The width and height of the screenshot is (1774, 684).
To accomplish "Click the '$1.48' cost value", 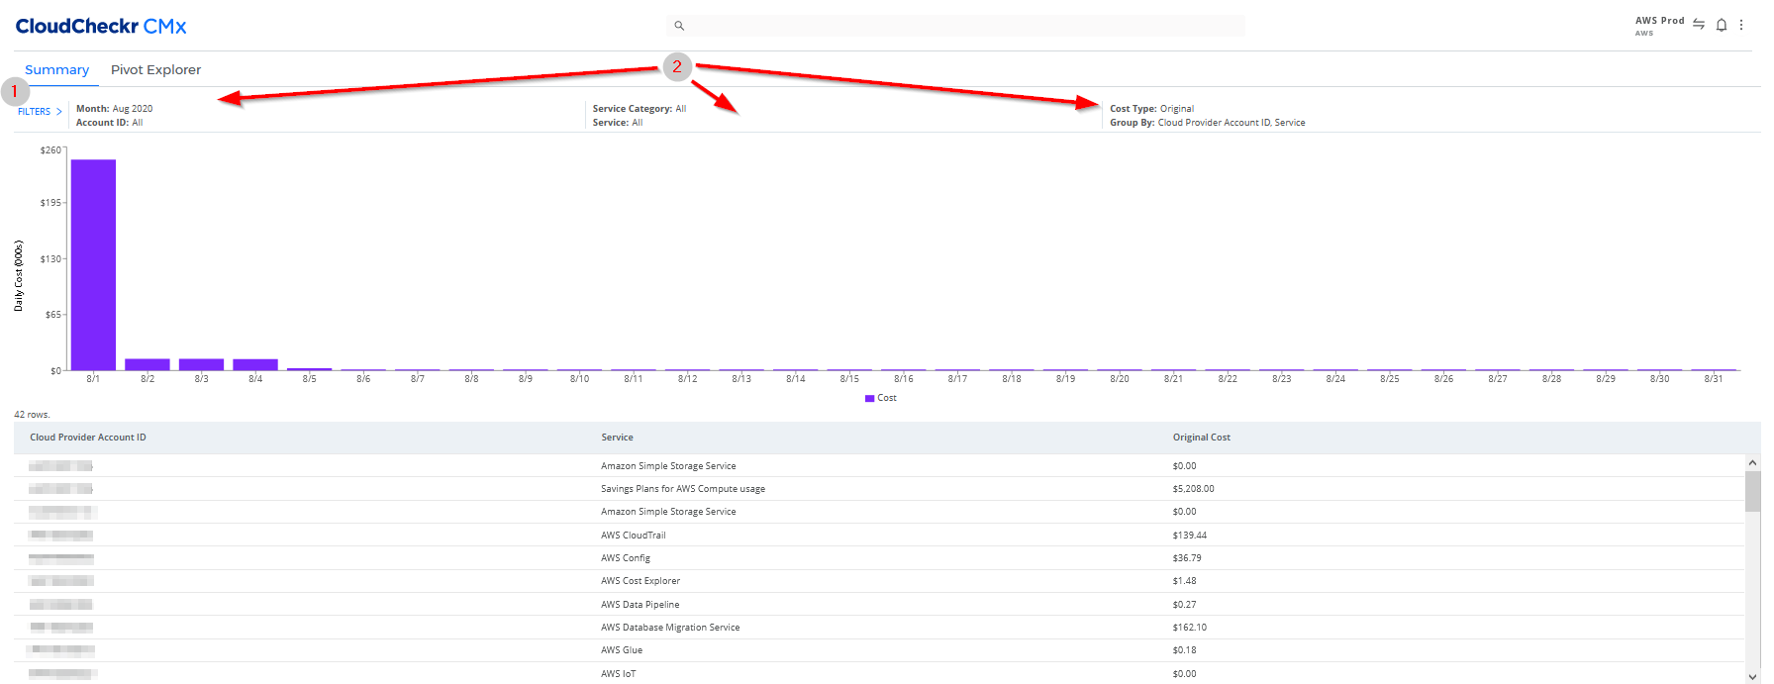I will point(1185,581).
